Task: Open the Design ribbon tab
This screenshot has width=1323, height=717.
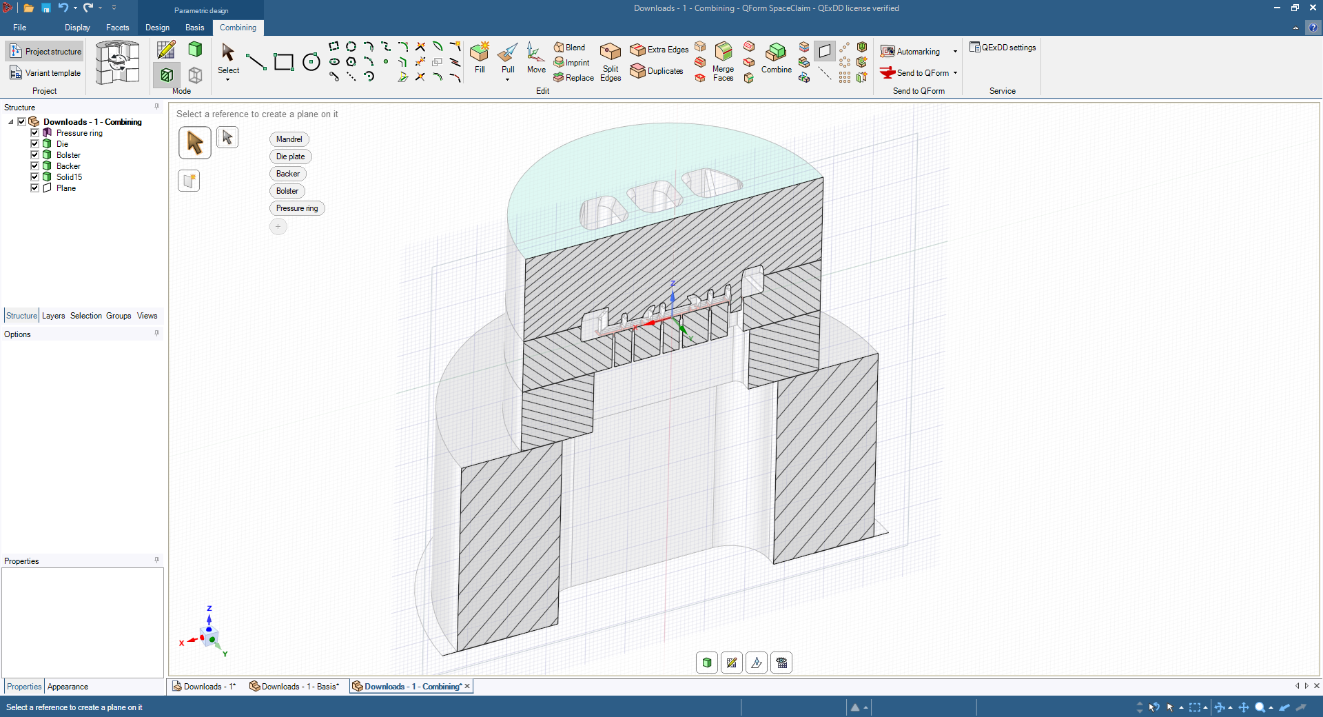Action: [157, 28]
